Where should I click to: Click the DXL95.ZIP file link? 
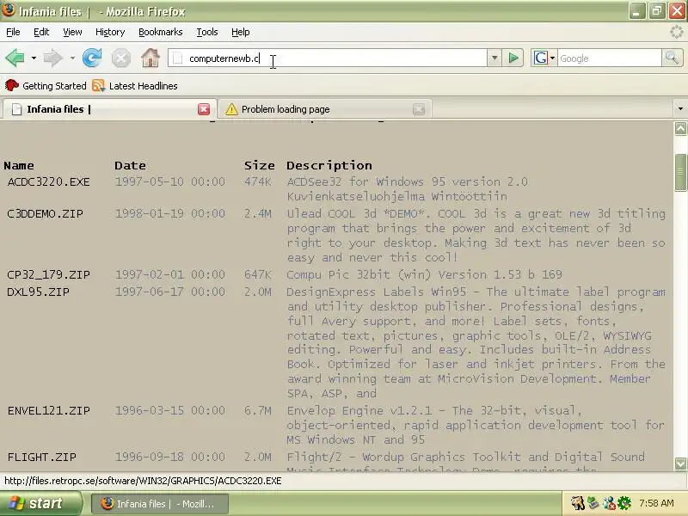pos(38,292)
